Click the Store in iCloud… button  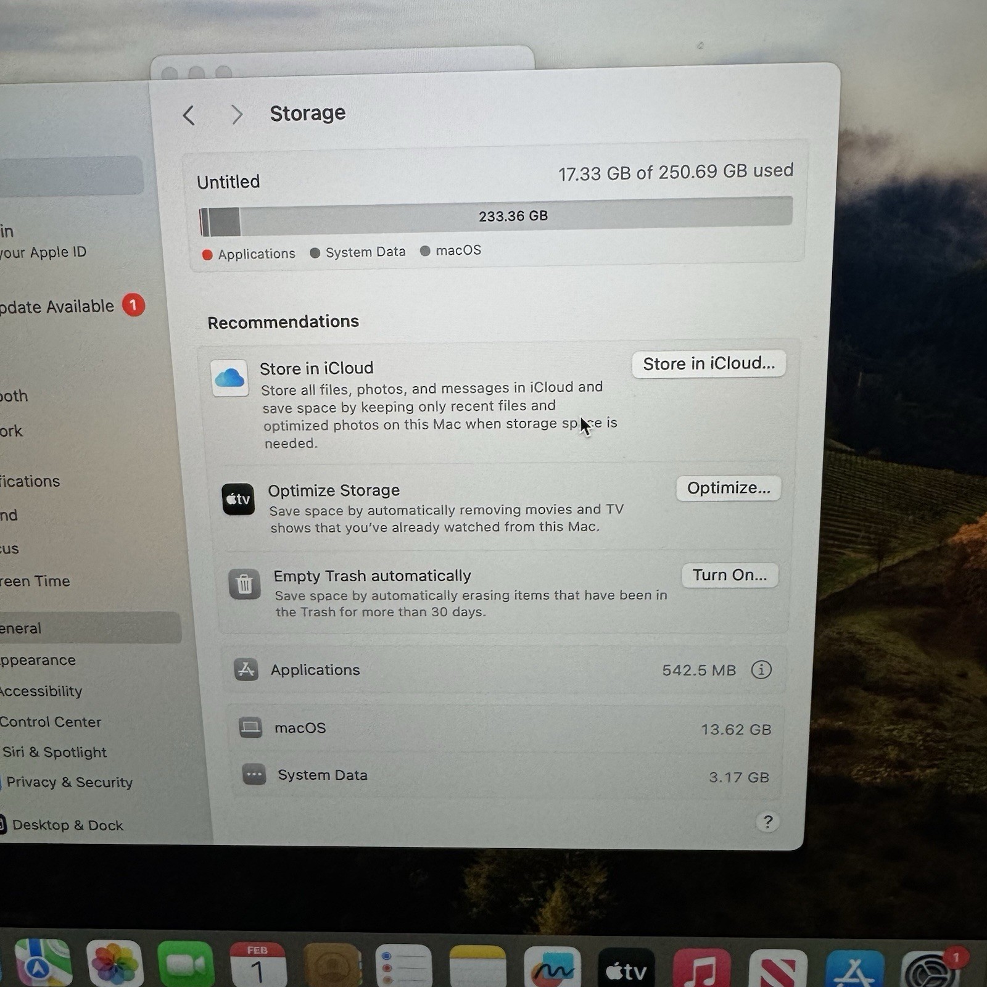[x=708, y=364]
